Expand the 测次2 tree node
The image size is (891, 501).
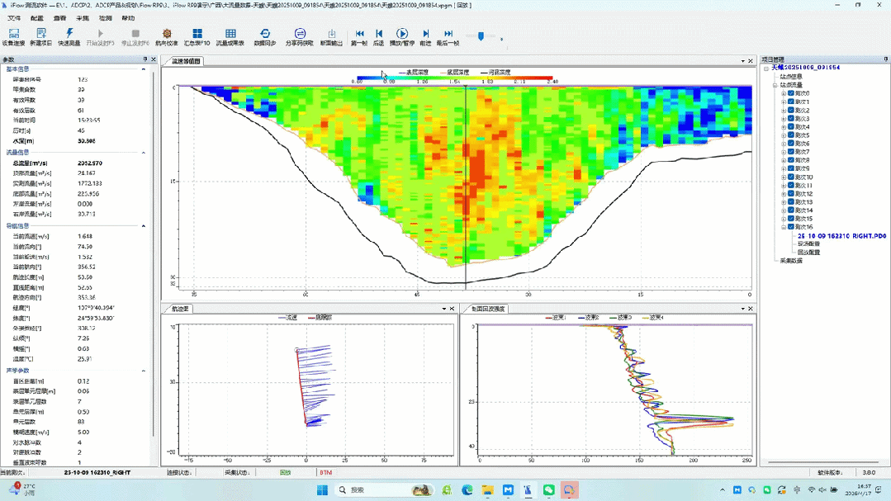[x=784, y=111]
